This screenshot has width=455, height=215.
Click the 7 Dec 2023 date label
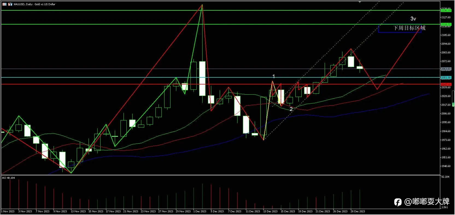pos(235,211)
